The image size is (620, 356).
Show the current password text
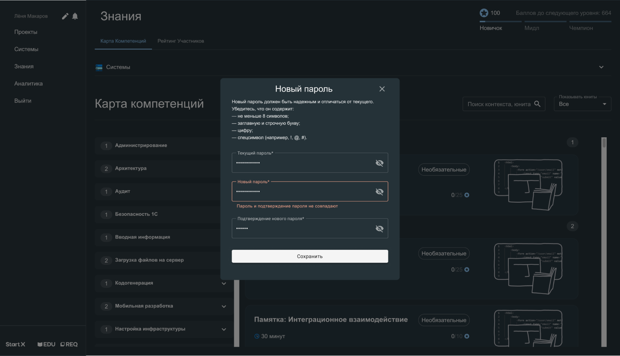379,163
